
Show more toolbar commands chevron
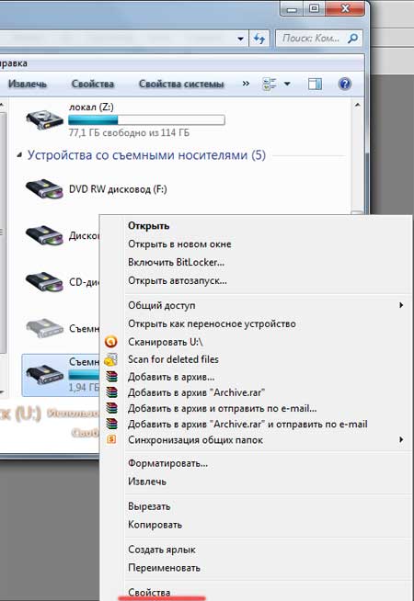tap(246, 84)
